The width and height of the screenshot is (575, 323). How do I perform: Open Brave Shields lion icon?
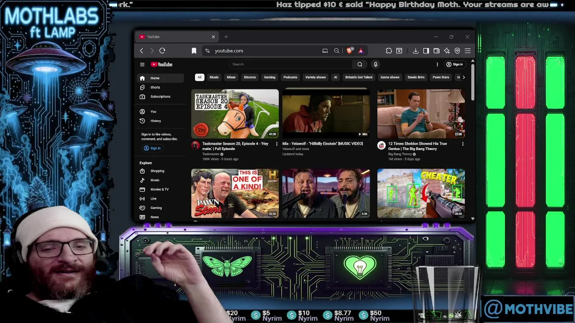point(349,50)
